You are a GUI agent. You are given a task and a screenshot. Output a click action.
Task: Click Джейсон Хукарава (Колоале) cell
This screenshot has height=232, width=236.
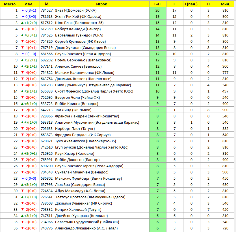click(101, 216)
